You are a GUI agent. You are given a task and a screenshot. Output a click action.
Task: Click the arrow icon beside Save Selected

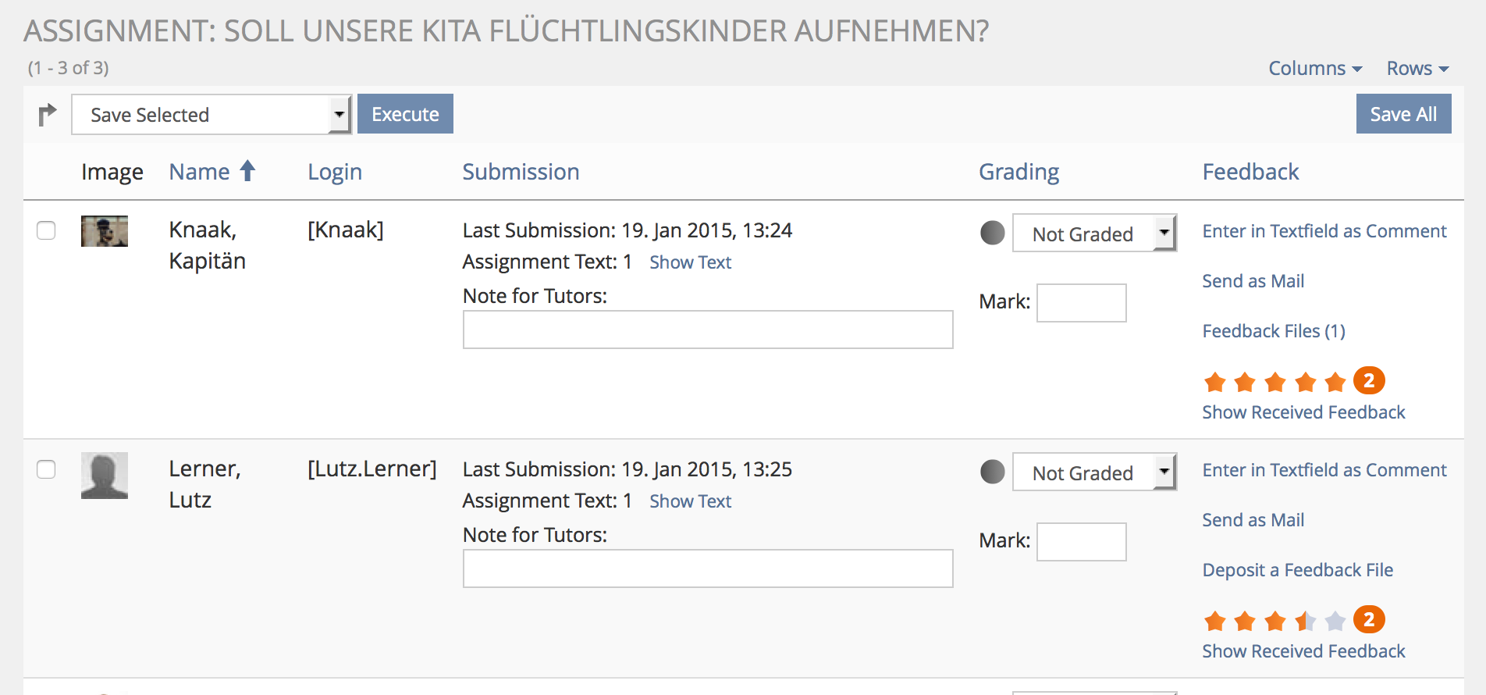point(48,115)
